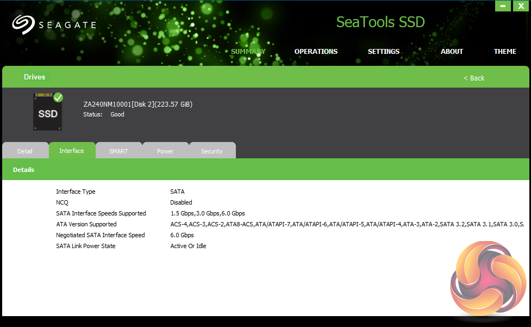Open the SETTINGS menu
Viewport: 531px width, 327px height.
click(x=384, y=52)
